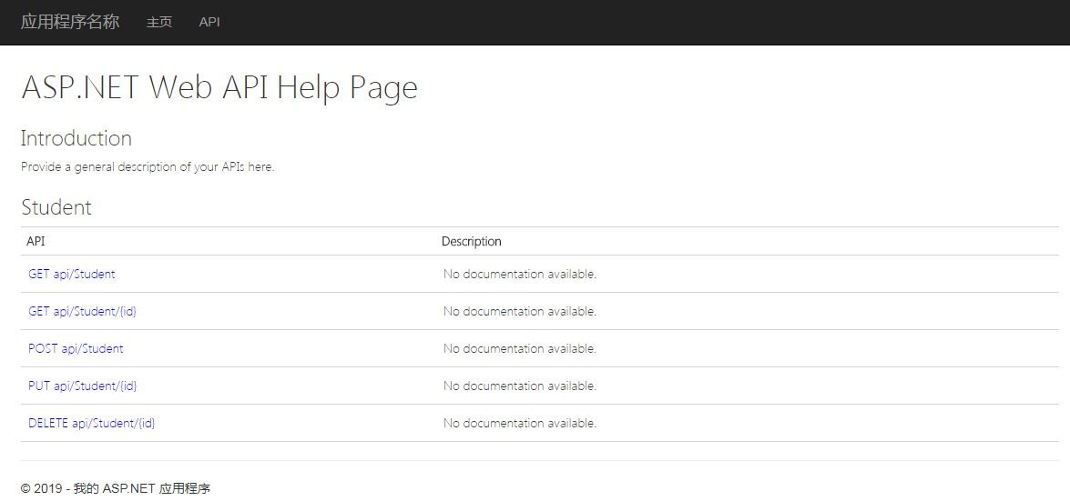Image resolution: width=1070 pixels, height=501 pixels.
Task: Open the 主页 navigation menu item
Action: 159,22
